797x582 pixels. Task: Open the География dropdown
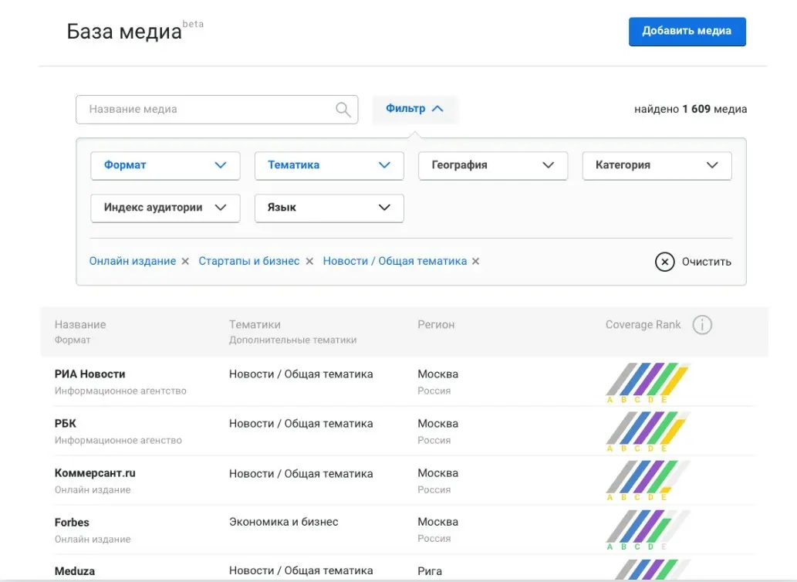click(492, 165)
